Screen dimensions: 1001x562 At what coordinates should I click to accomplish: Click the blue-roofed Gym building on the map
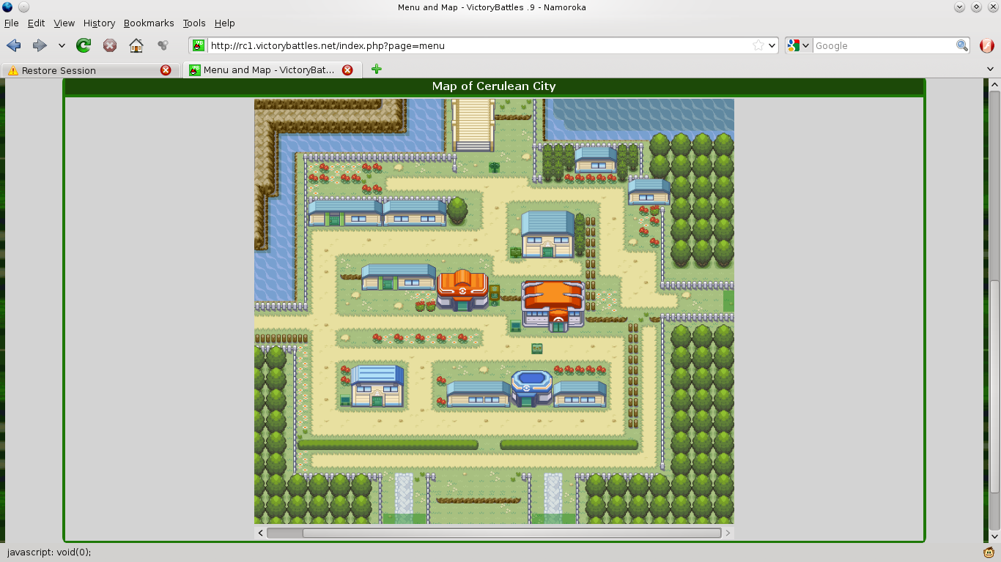click(531, 388)
